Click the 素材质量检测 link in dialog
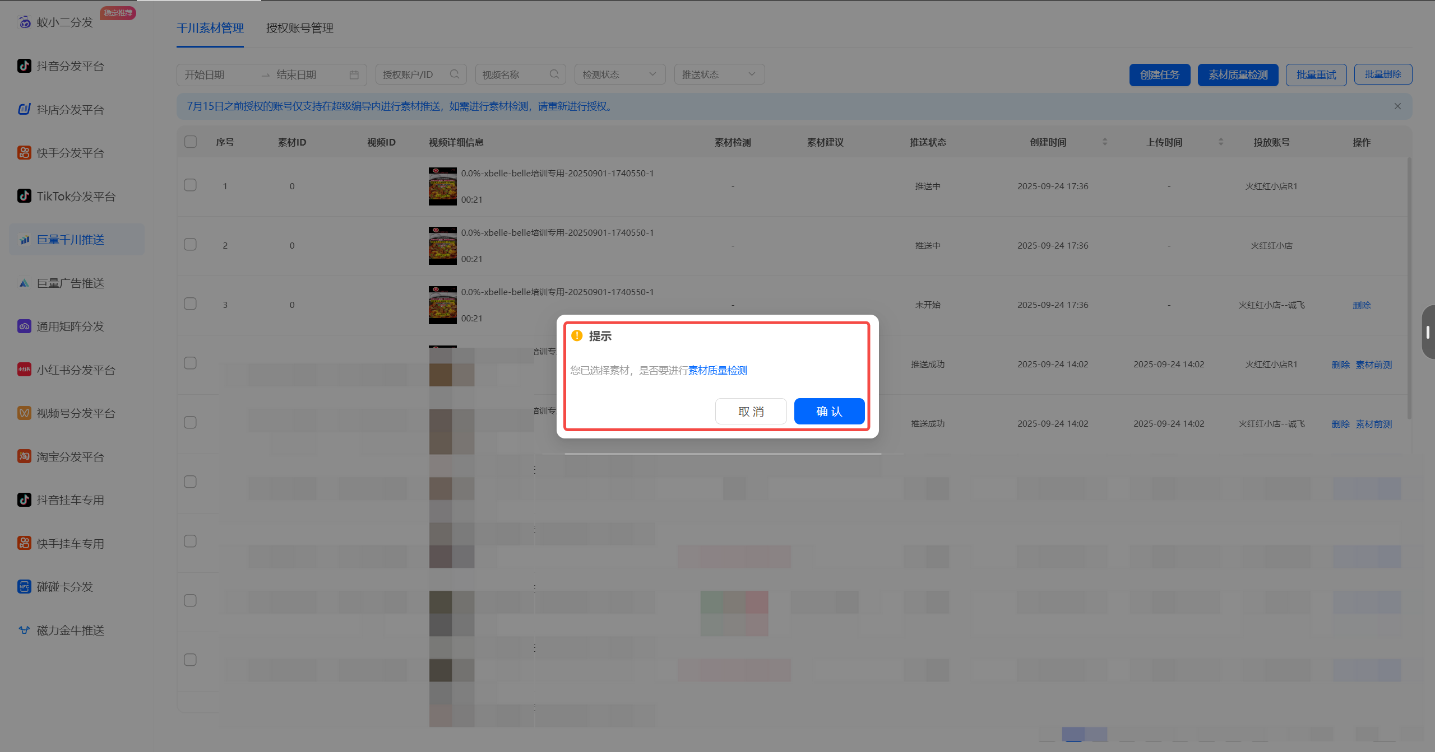 pyautogui.click(x=717, y=370)
